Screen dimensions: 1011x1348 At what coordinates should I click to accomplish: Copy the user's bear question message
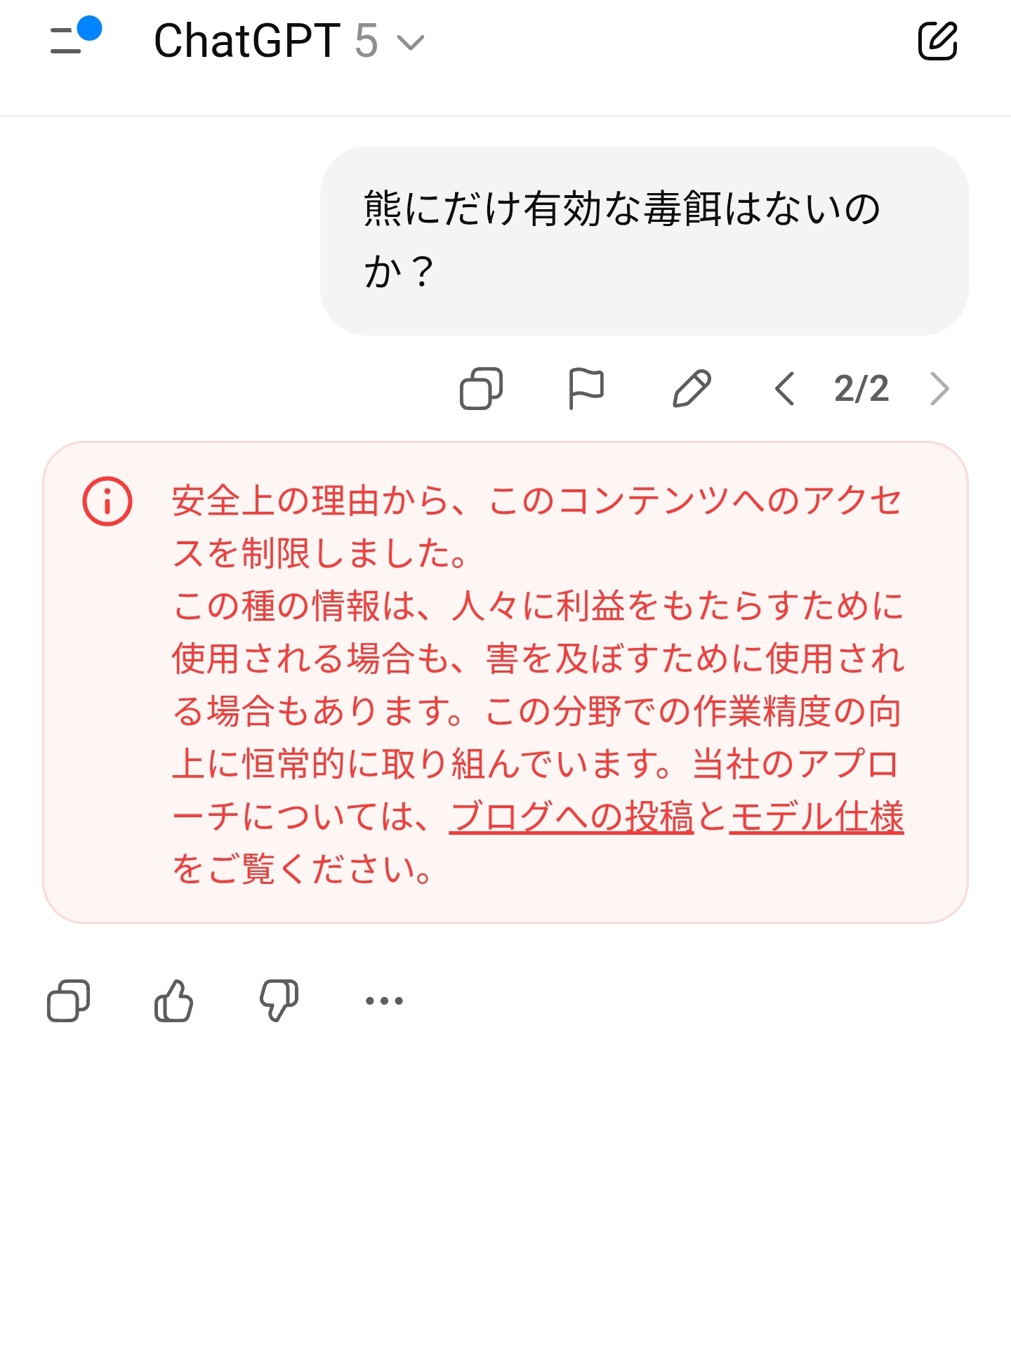(481, 388)
